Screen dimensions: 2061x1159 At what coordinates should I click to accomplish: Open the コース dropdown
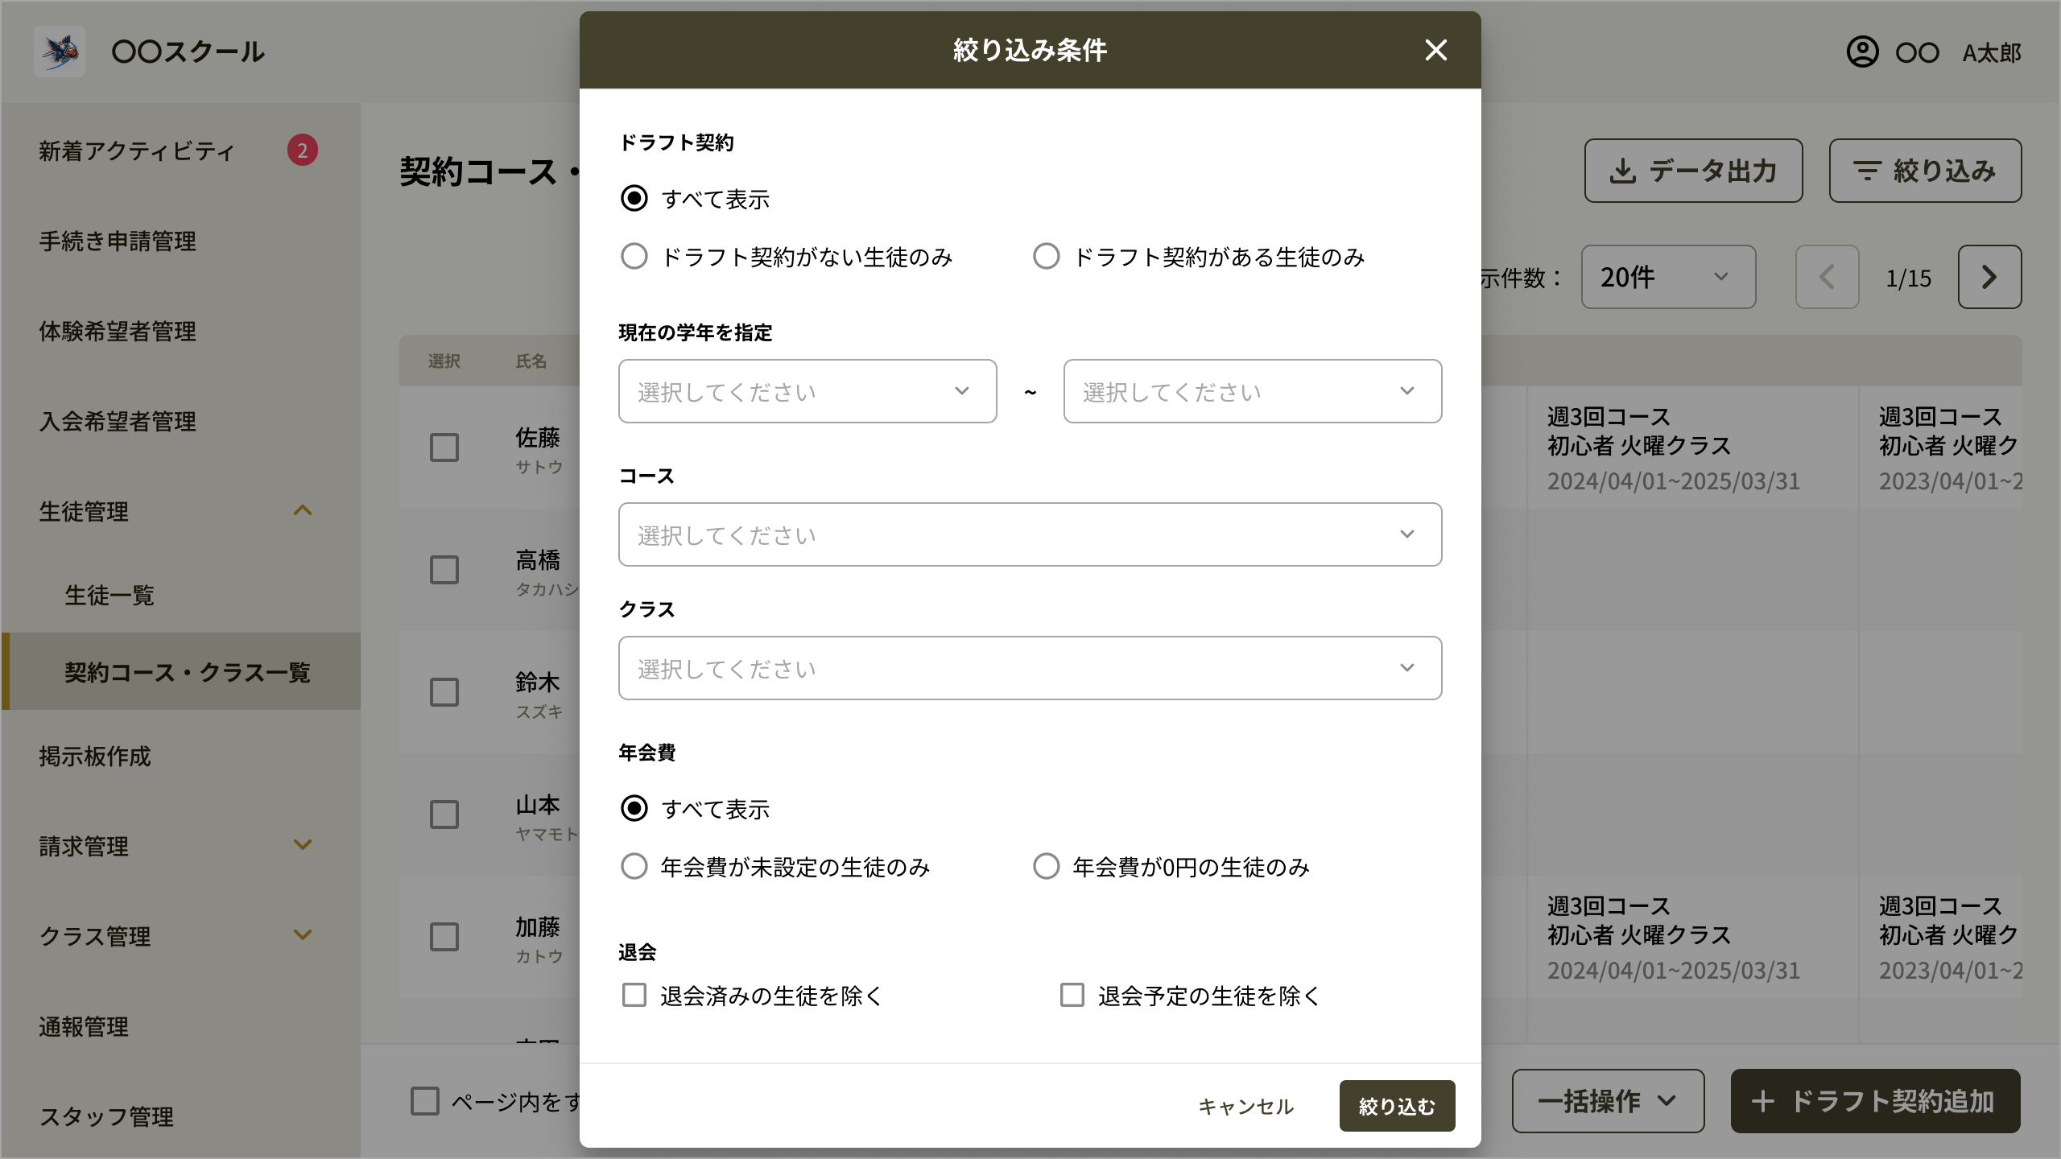[1030, 534]
